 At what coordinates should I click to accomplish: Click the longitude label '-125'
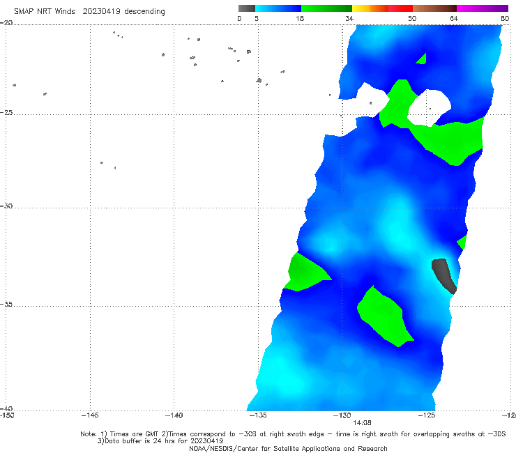tap(427, 415)
